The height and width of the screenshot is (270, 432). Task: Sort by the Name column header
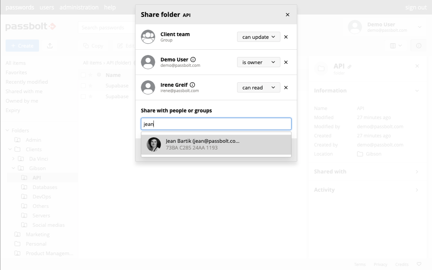pyautogui.click(x=113, y=75)
